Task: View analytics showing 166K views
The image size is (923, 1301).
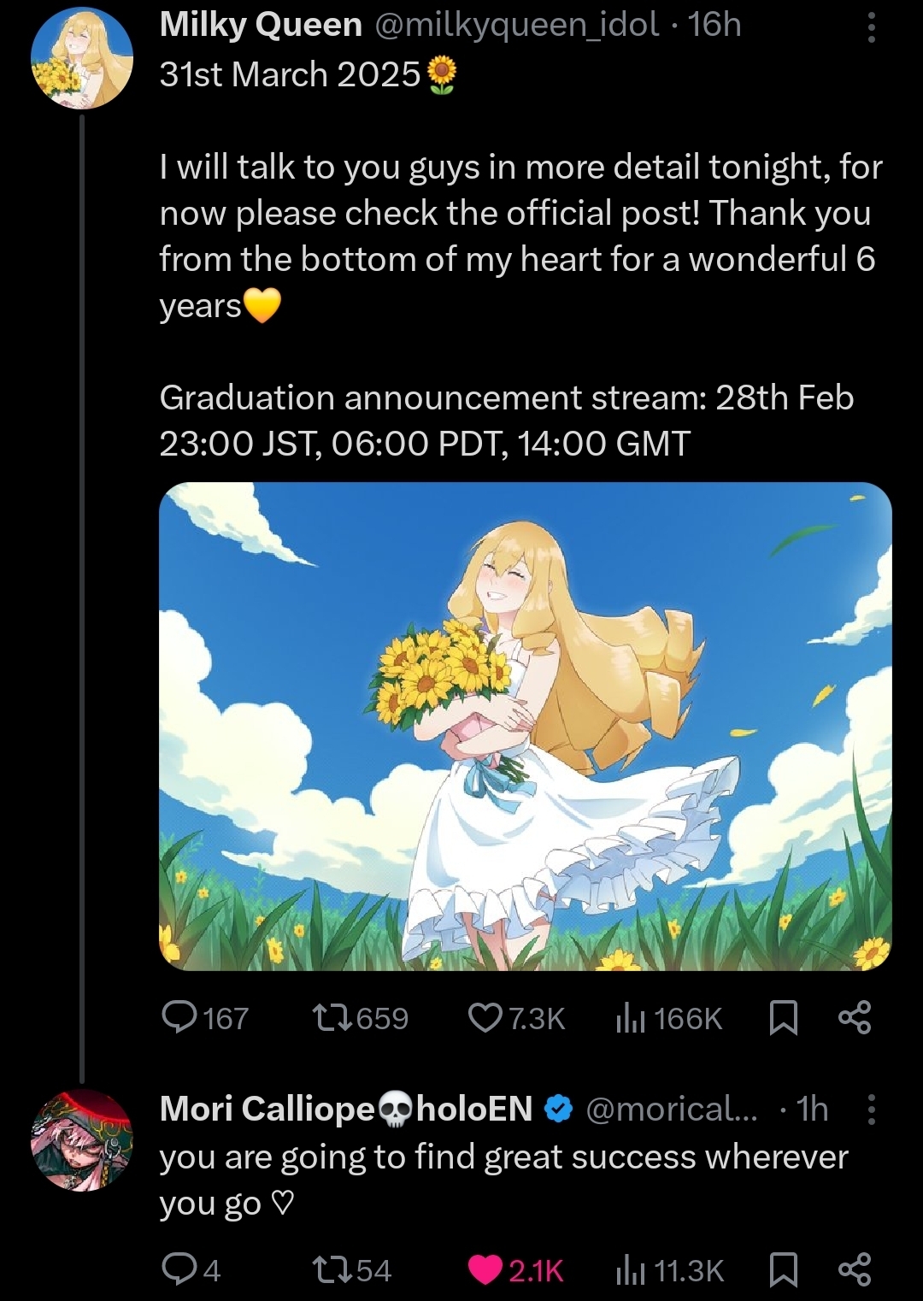Action: 669,1017
